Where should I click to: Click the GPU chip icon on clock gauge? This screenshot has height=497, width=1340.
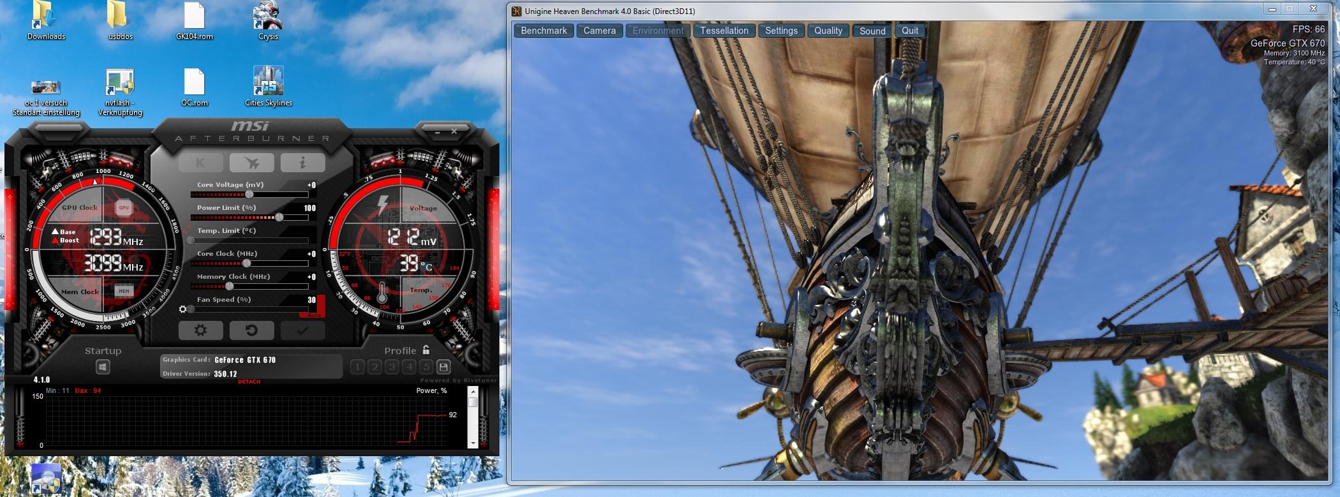point(124,207)
